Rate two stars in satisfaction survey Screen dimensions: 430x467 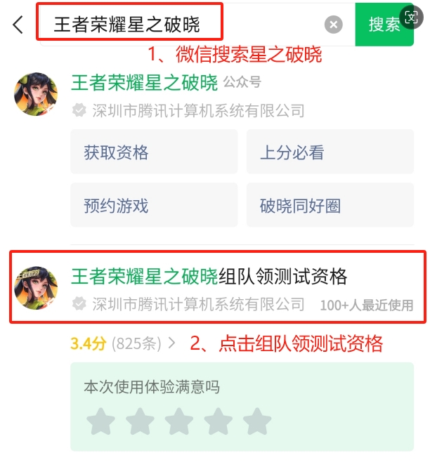pos(140,421)
